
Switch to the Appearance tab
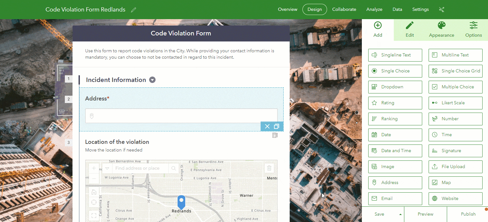(441, 29)
